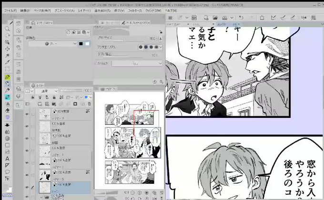Open the フィルター(I) menu

[134, 10]
